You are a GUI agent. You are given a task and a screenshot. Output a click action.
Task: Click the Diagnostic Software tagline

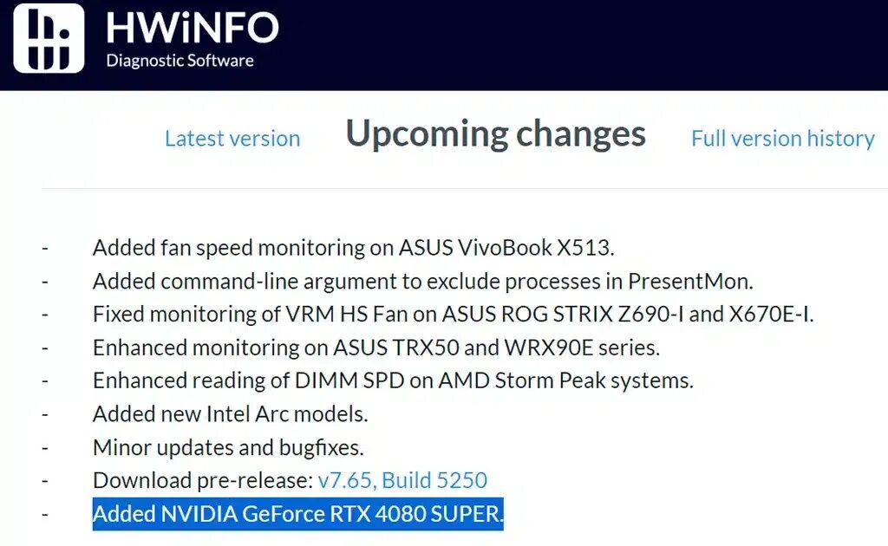(x=180, y=61)
